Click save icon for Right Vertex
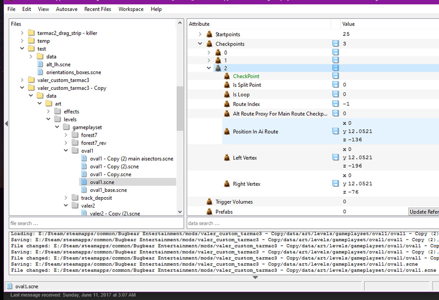 point(335,183)
